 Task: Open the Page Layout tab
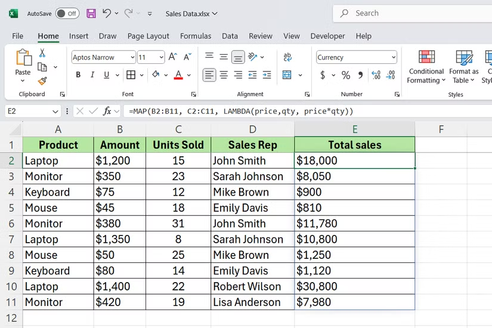click(148, 36)
